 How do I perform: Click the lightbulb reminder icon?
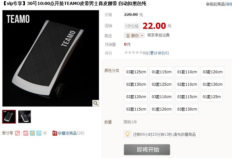pyautogui.click(x=128, y=134)
